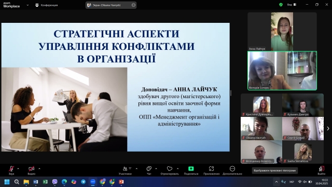The width and height of the screenshot is (332, 187).
Task: Open Telegram from the taskbar
Action: [x=83, y=182]
